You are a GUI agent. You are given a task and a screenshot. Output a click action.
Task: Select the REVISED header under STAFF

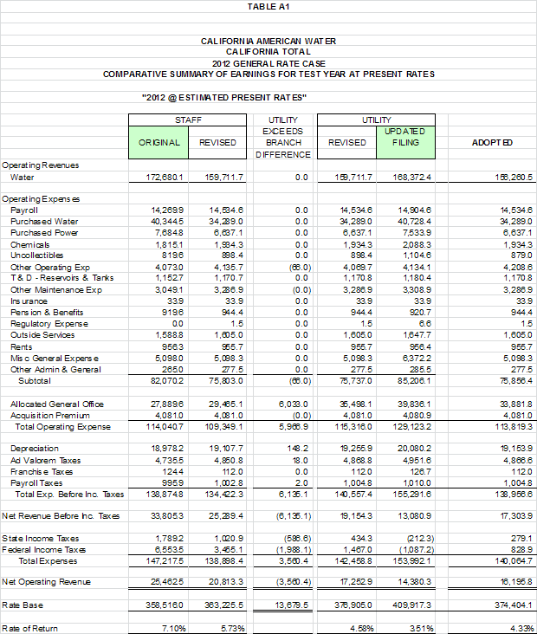[x=217, y=142]
